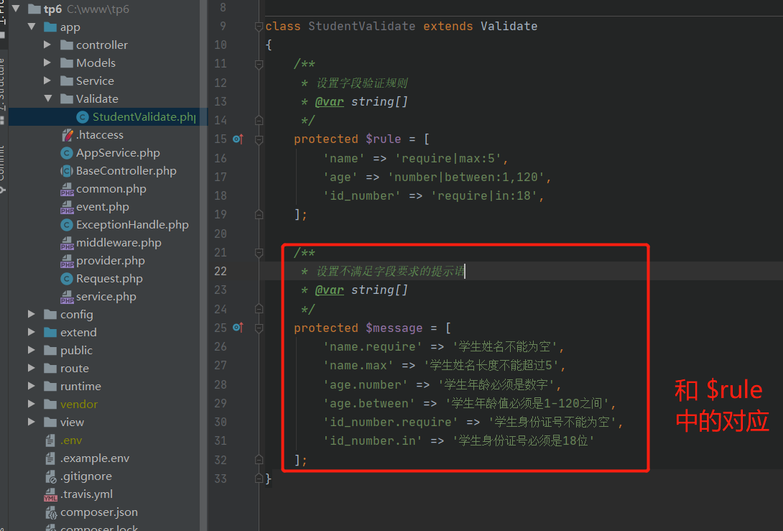Click line number 22 in gutter
783x531 pixels.
click(221, 271)
